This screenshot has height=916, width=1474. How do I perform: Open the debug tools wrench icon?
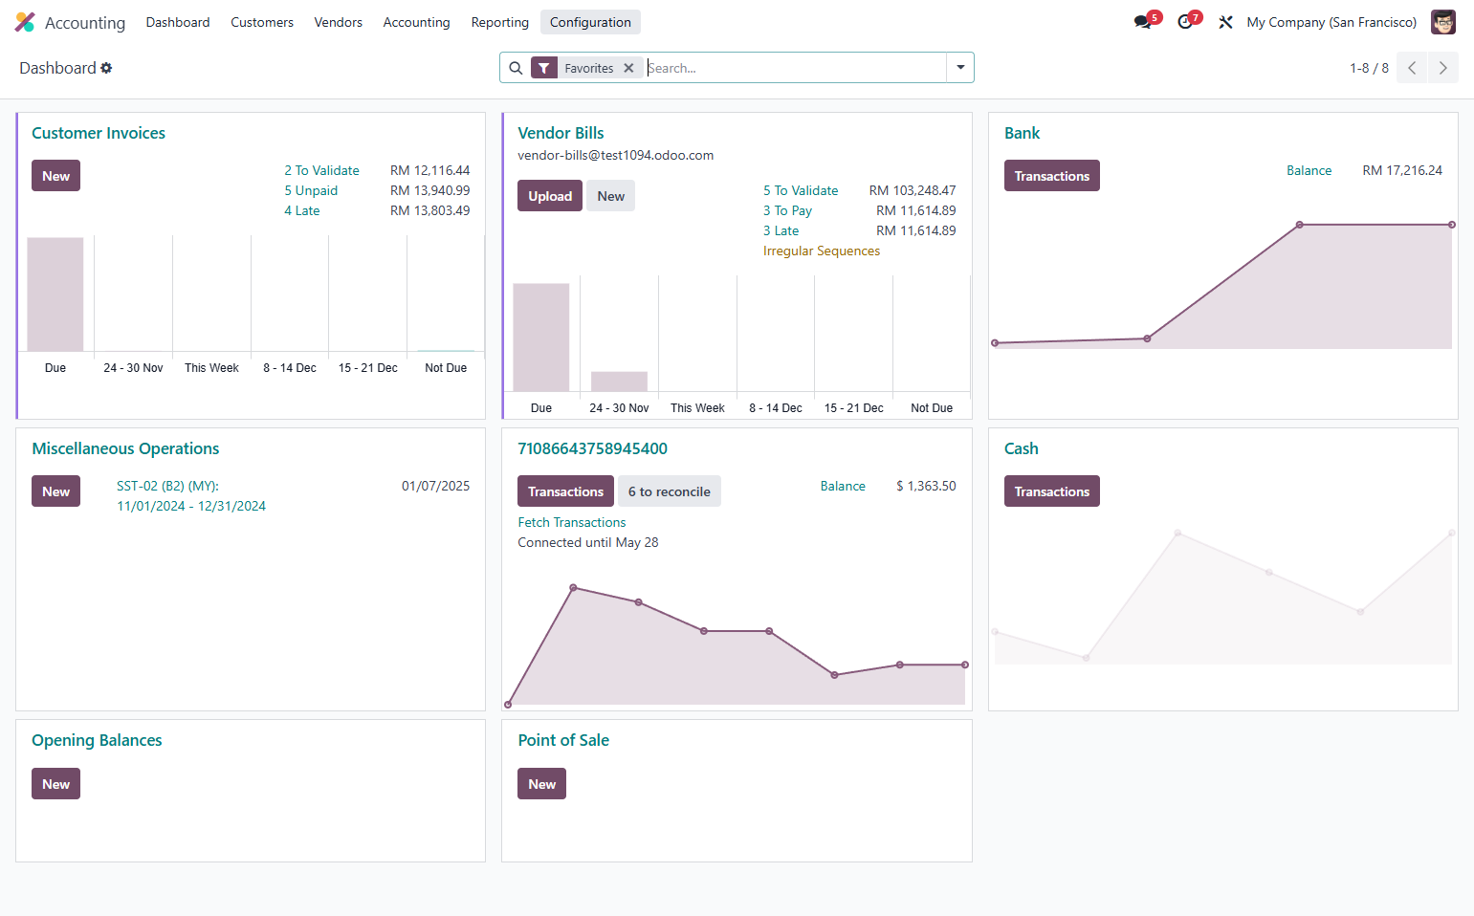(x=1225, y=22)
